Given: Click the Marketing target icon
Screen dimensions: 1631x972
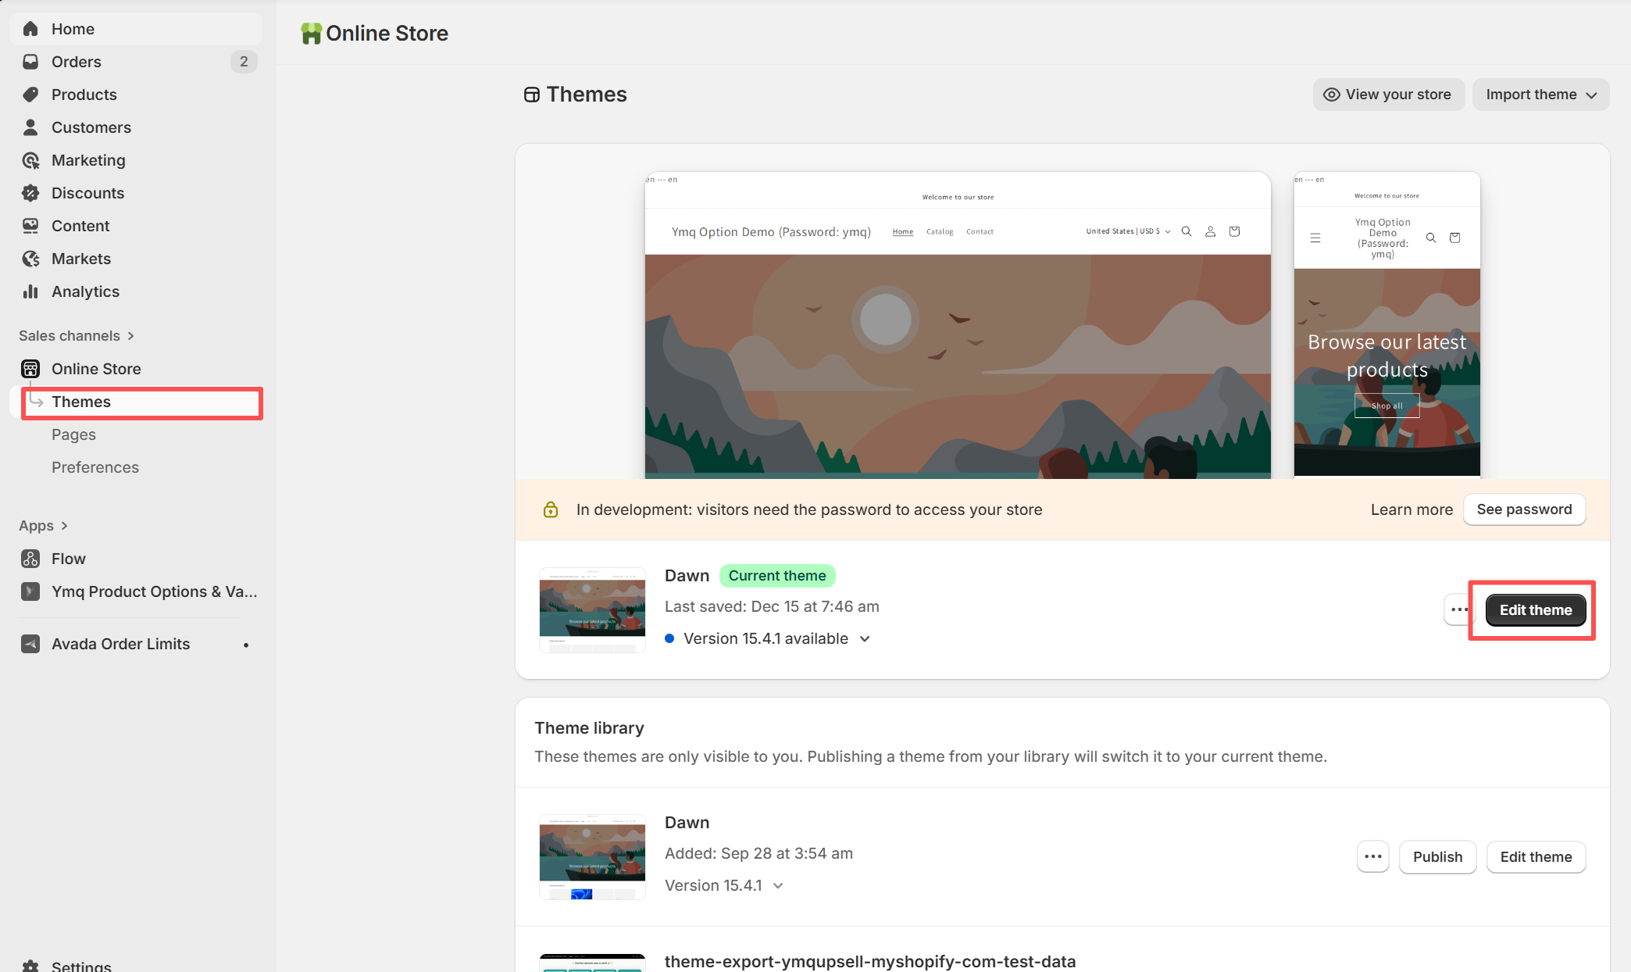Looking at the screenshot, I should (30, 160).
